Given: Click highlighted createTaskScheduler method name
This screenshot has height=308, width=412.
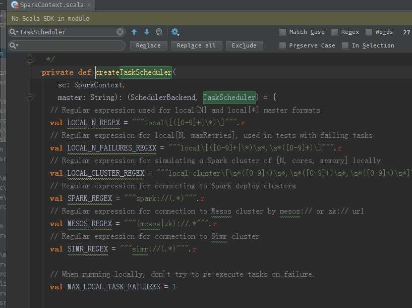Looking at the screenshot, I should point(133,72).
